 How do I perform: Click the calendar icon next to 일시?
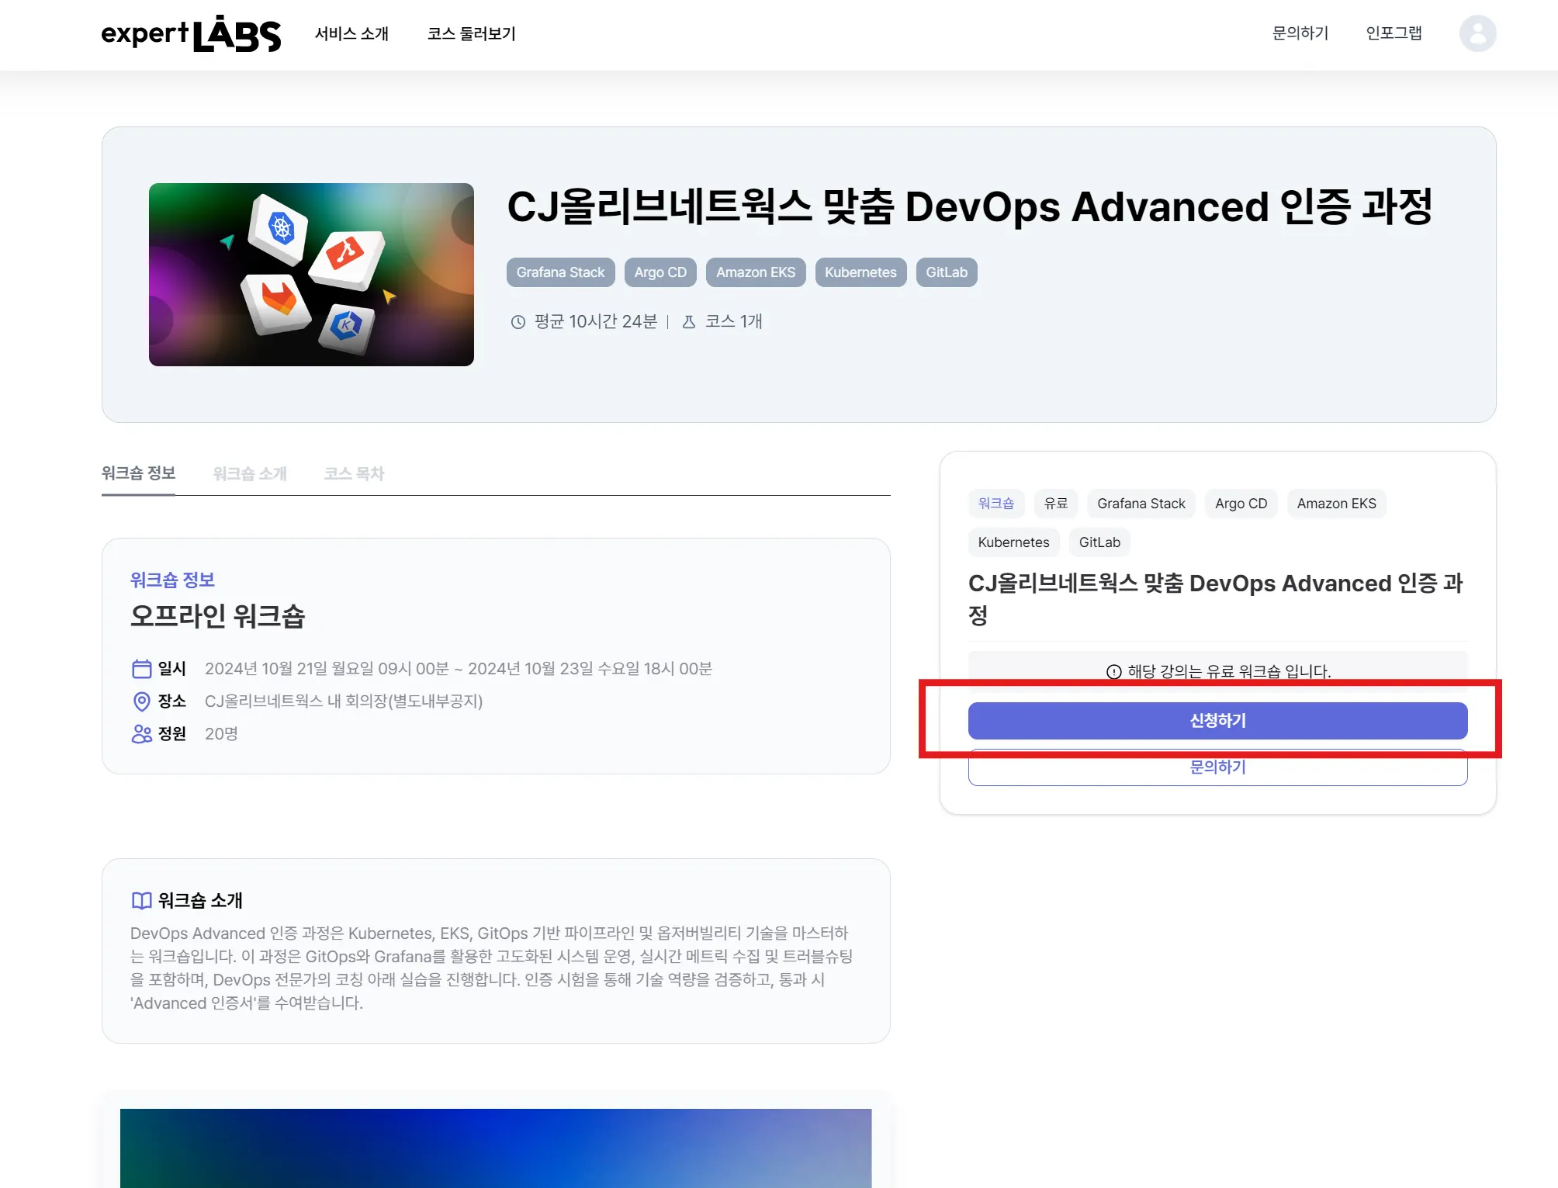pos(141,669)
